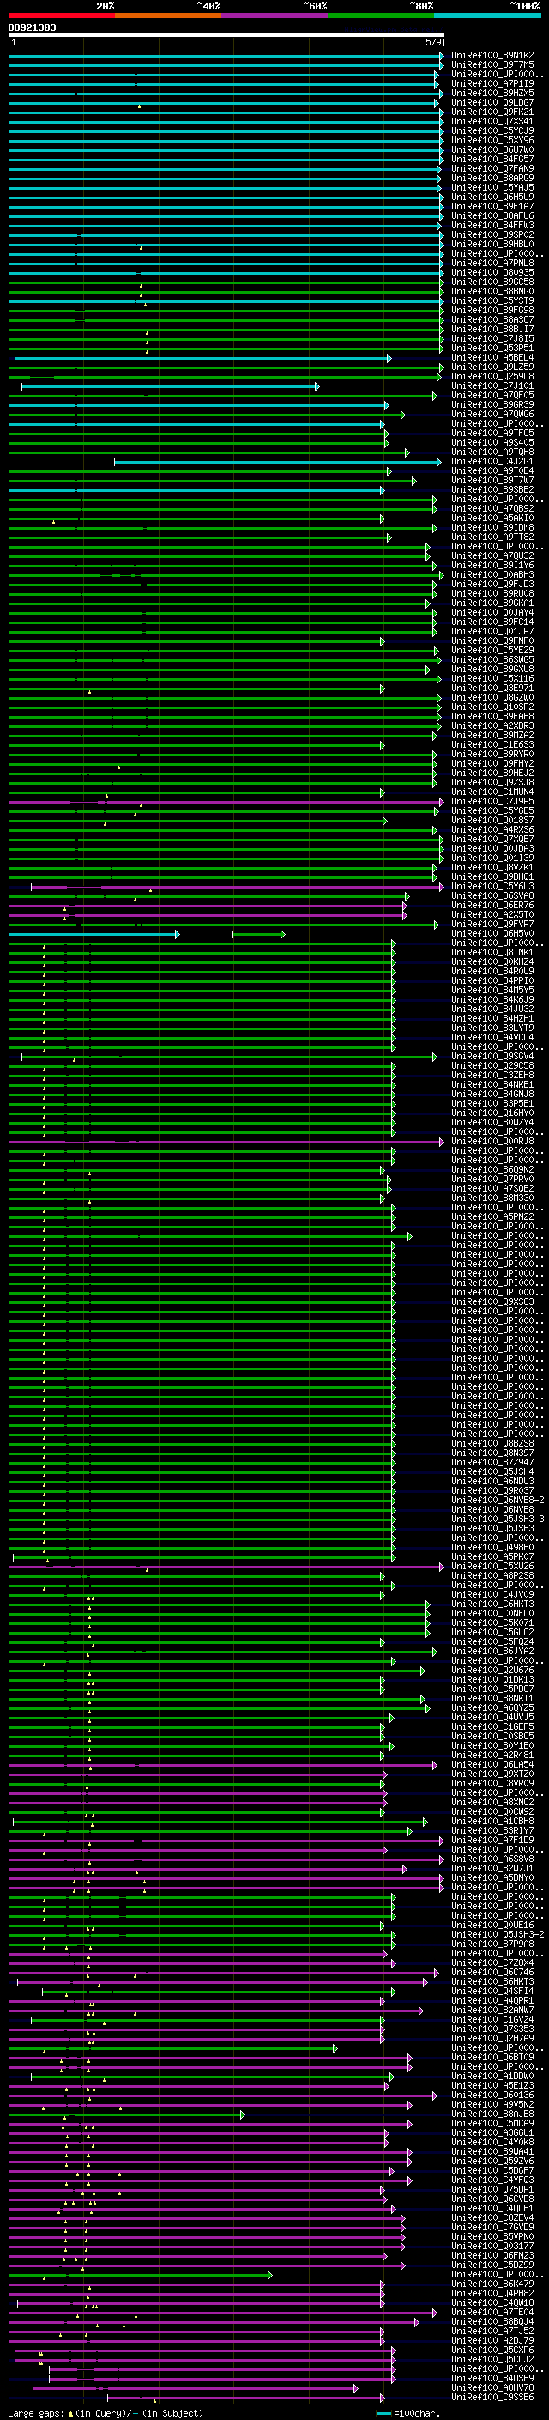Select the UniRef100_B2ANW7 label
Viewport: 549px width, 2420px height.
pyautogui.click(x=492, y=2011)
